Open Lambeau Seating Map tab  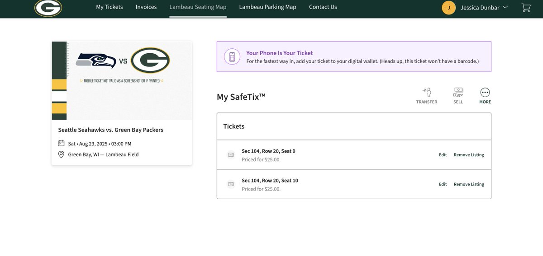pos(198,7)
